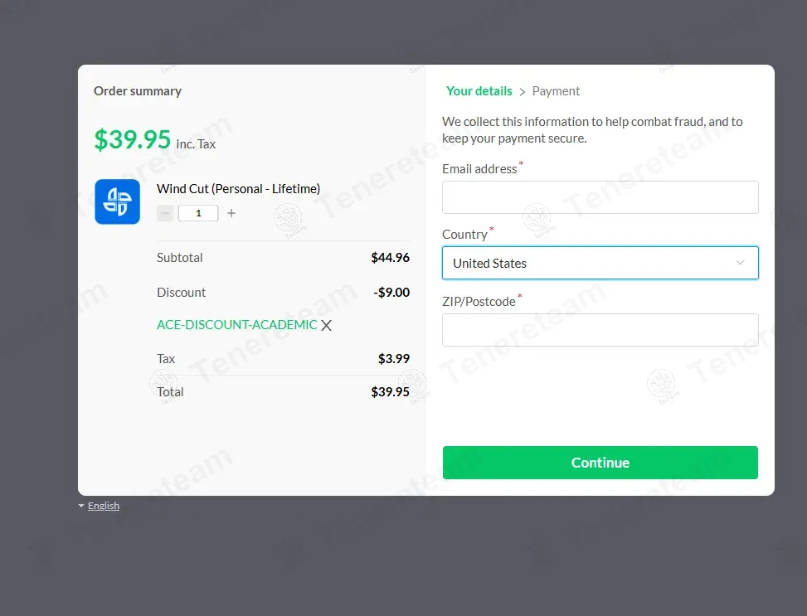Image resolution: width=807 pixels, height=616 pixels.
Task: Click into the ZIP/Postcode field
Action: [600, 330]
